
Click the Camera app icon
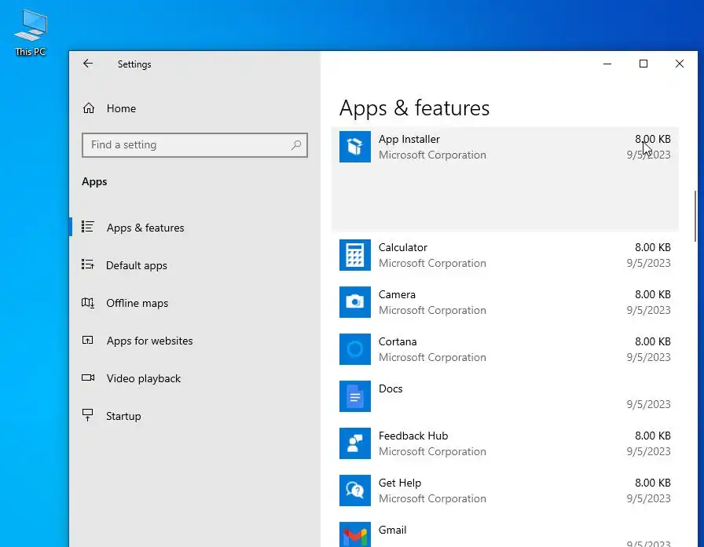click(354, 302)
